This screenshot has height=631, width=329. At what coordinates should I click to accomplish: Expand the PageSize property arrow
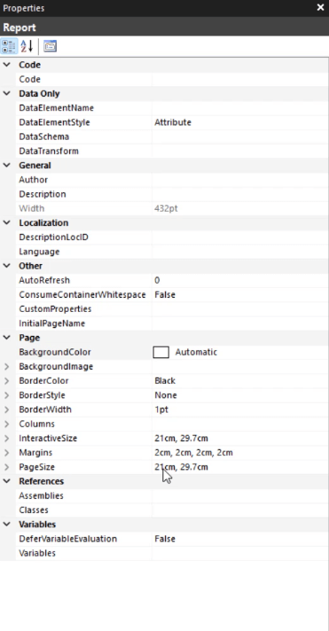[x=7, y=467]
